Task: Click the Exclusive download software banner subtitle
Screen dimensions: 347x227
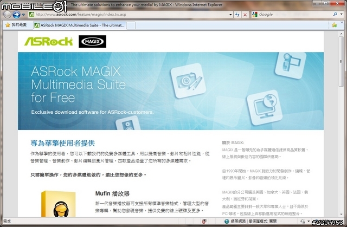Action: tap(92, 112)
